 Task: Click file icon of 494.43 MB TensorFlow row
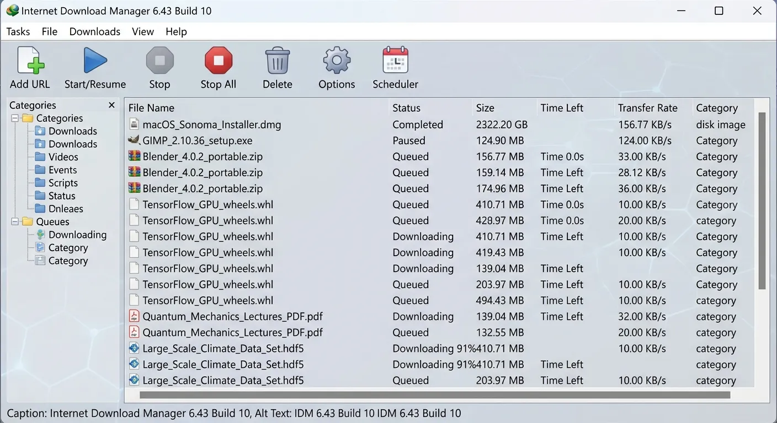point(134,300)
